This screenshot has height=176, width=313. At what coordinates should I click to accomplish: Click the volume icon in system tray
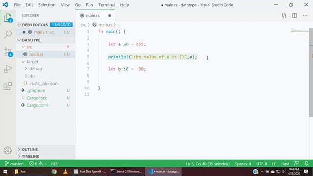point(283,172)
